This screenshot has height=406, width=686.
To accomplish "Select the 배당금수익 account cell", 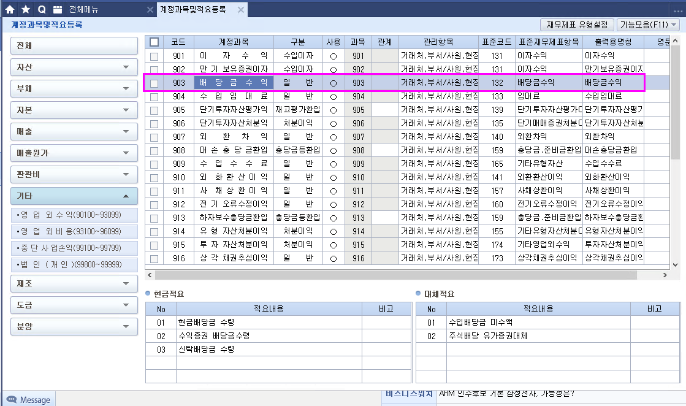I will coord(234,83).
